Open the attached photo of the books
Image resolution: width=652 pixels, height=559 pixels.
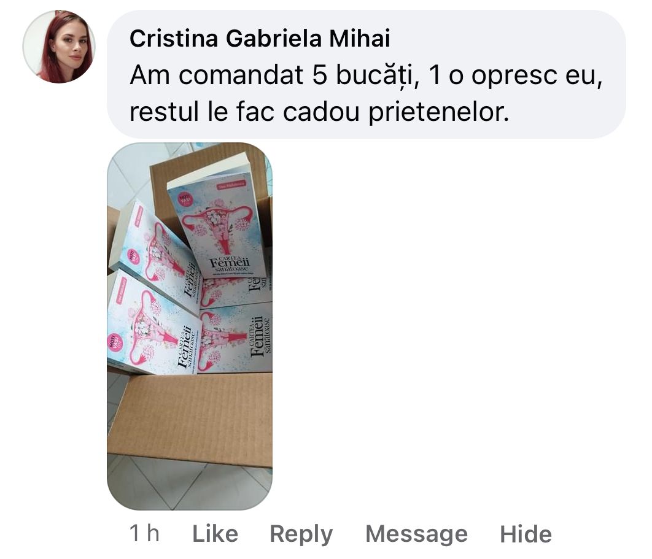click(x=190, y=326)
